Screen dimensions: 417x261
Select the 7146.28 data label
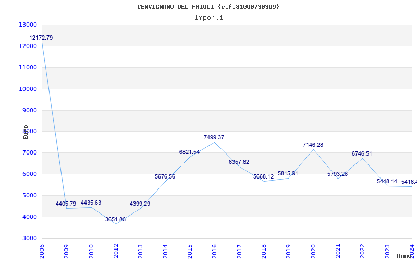pyautogui.click(x=313, y=145)
